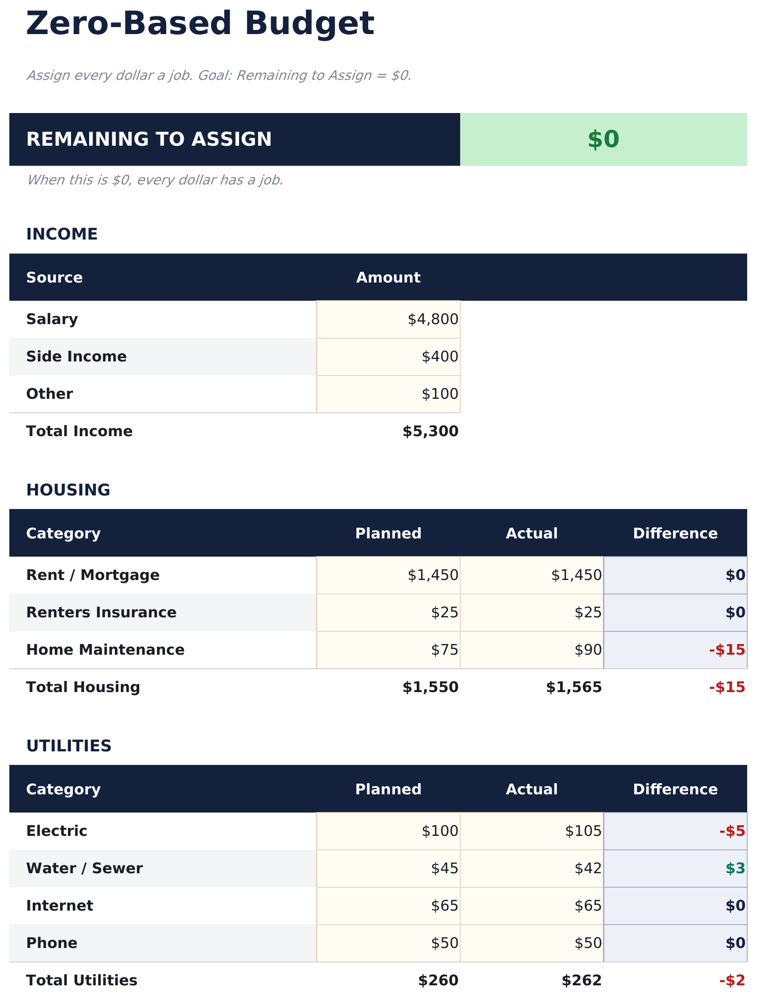Image resolution: width=757 pixels, height=997 pixels.
Task: Select the Income table Amount header
Action: [x=388, y=278]
